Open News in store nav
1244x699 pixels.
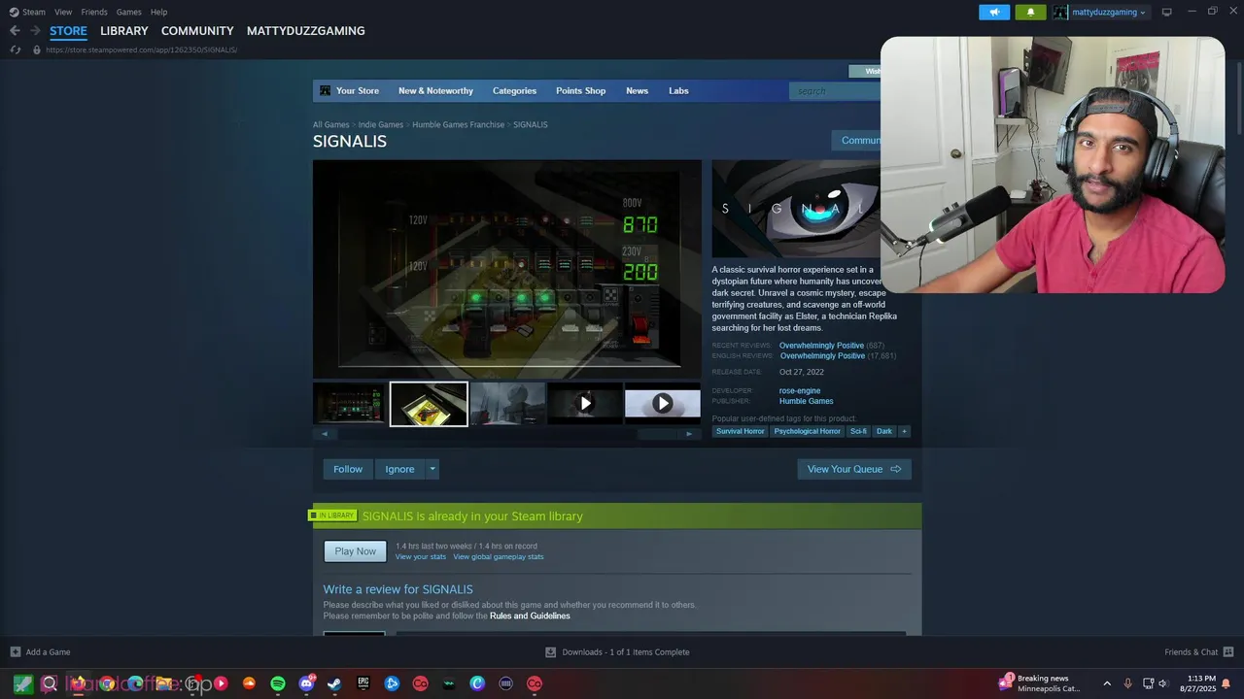[637, 91]
